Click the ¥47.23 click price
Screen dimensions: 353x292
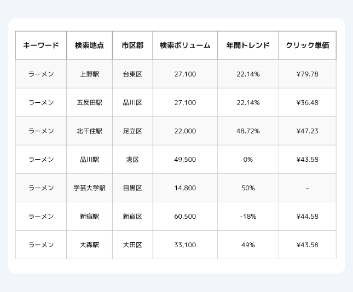coord(307,131)
